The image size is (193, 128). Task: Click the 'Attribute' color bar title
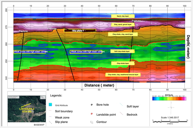(x=169, y=95)
